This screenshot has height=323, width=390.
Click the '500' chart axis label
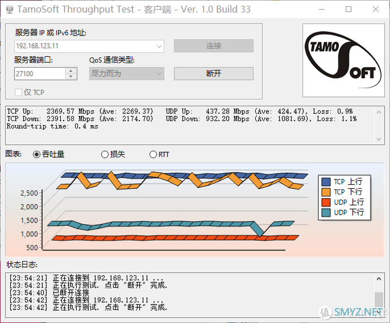click(x=32, y=248)
